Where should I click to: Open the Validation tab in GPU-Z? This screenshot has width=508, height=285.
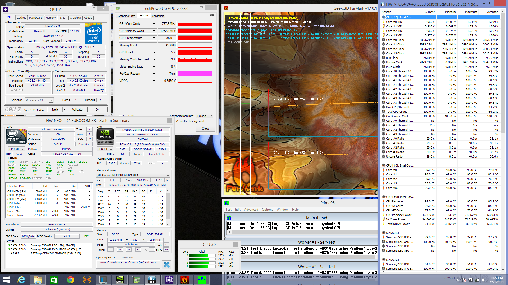(x=158, y=16)
